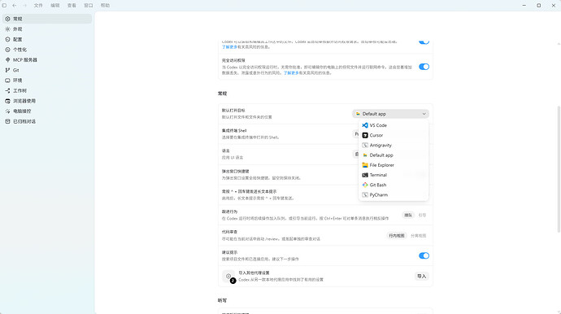Choose PyCharm from the dropdown list
561x314 pixels.
(x=394, y=194)
